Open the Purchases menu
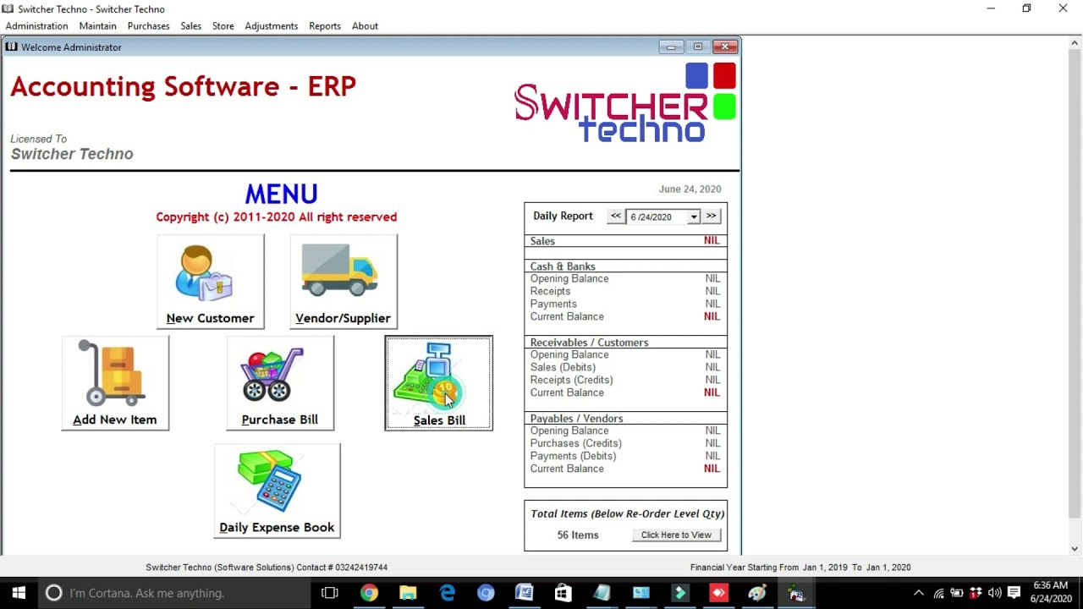 149,26
